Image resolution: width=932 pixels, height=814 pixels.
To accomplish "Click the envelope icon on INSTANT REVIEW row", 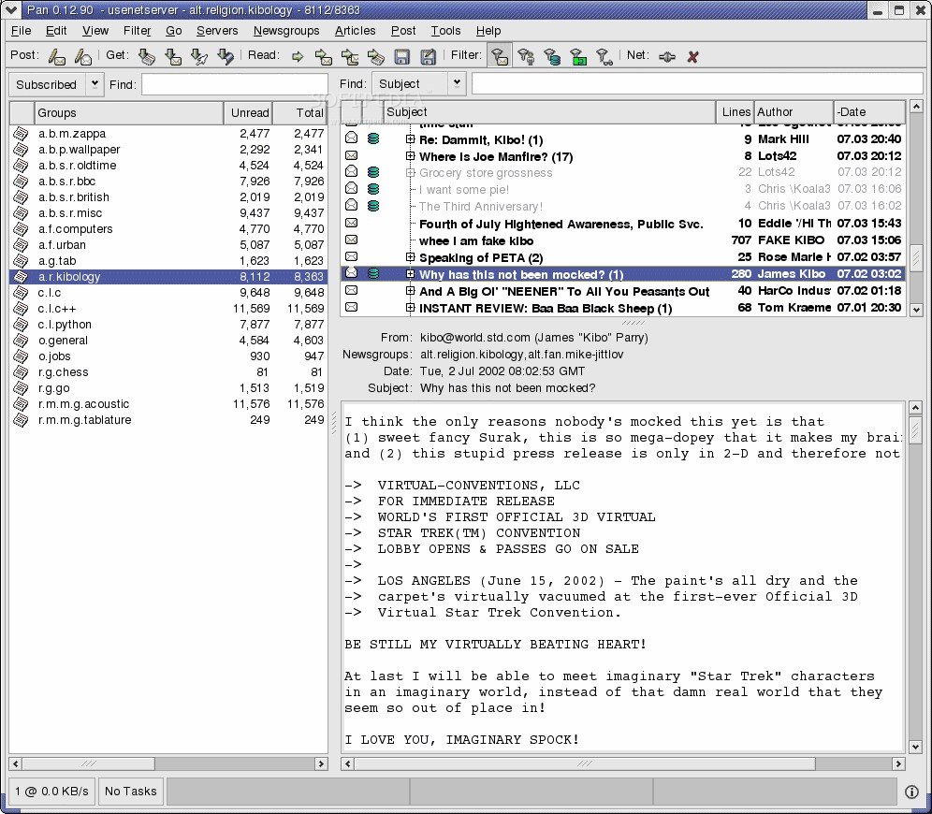I will pyautogui.click(x=351, y=307).
